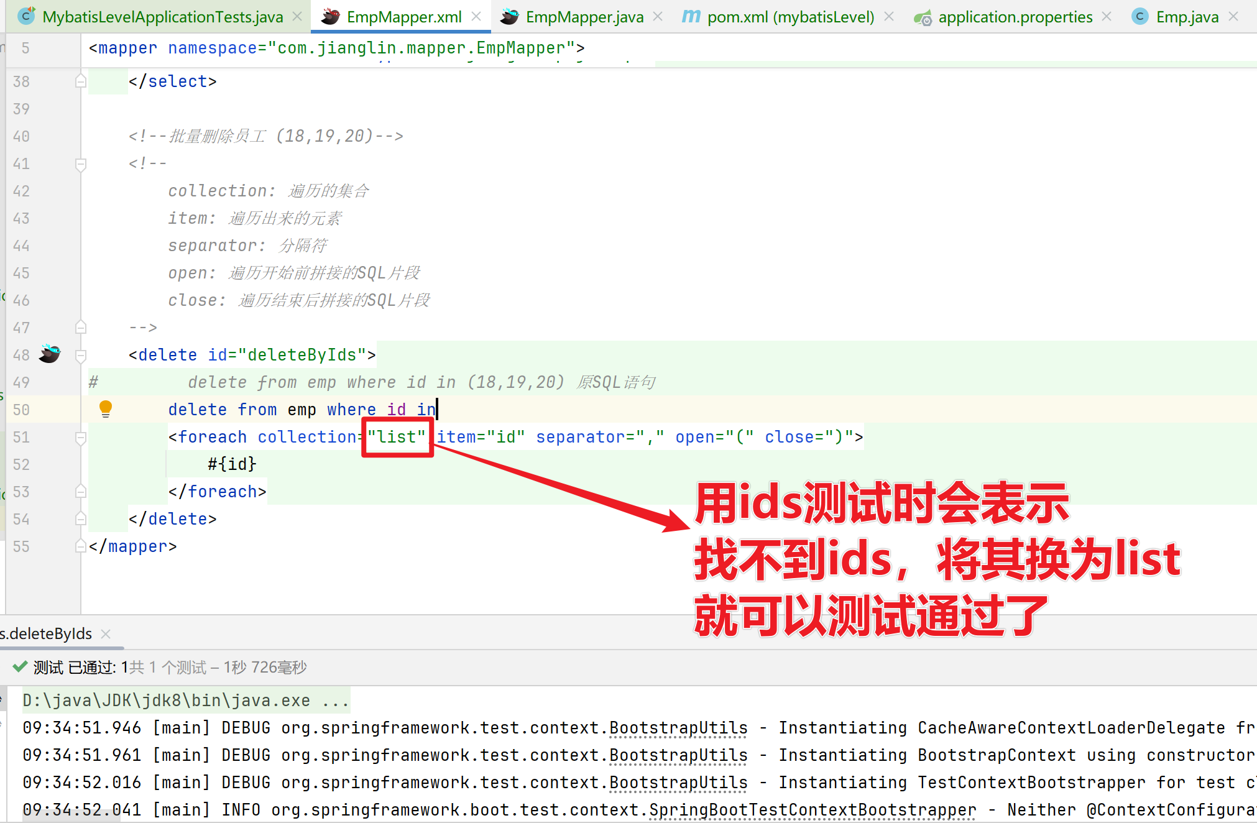The height and width of the screenshot is (823, 1257).
Task: Click the Emp.java class icon
Action: click(x=1140, y=17)
